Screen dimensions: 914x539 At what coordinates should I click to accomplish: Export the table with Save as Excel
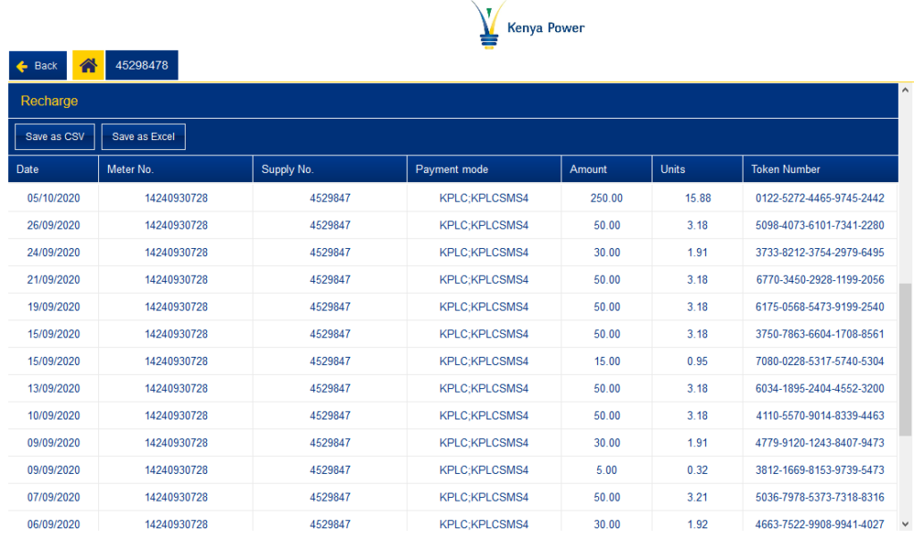[144, 137]
